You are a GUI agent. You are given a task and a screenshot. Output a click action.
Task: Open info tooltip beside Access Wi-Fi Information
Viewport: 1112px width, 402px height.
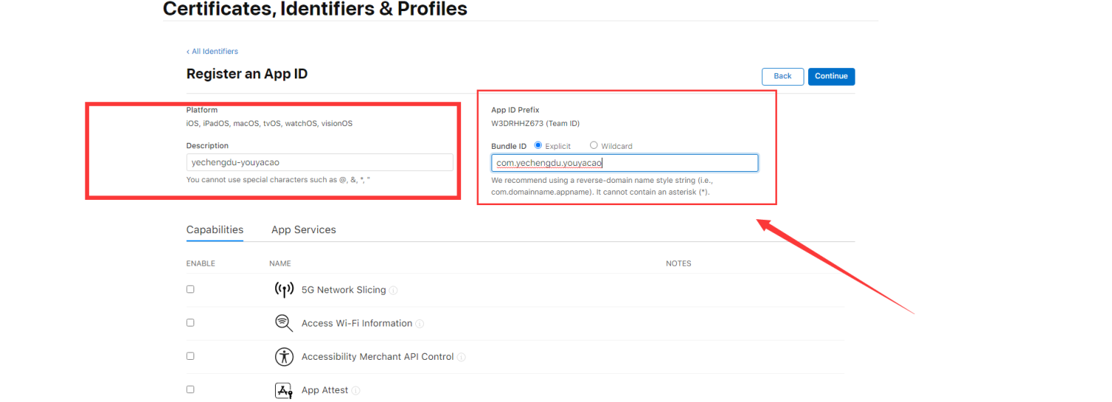coord(420,324)
